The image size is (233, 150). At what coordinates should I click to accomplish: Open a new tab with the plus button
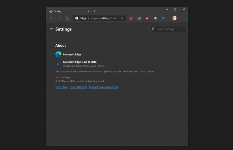[95, 11]
